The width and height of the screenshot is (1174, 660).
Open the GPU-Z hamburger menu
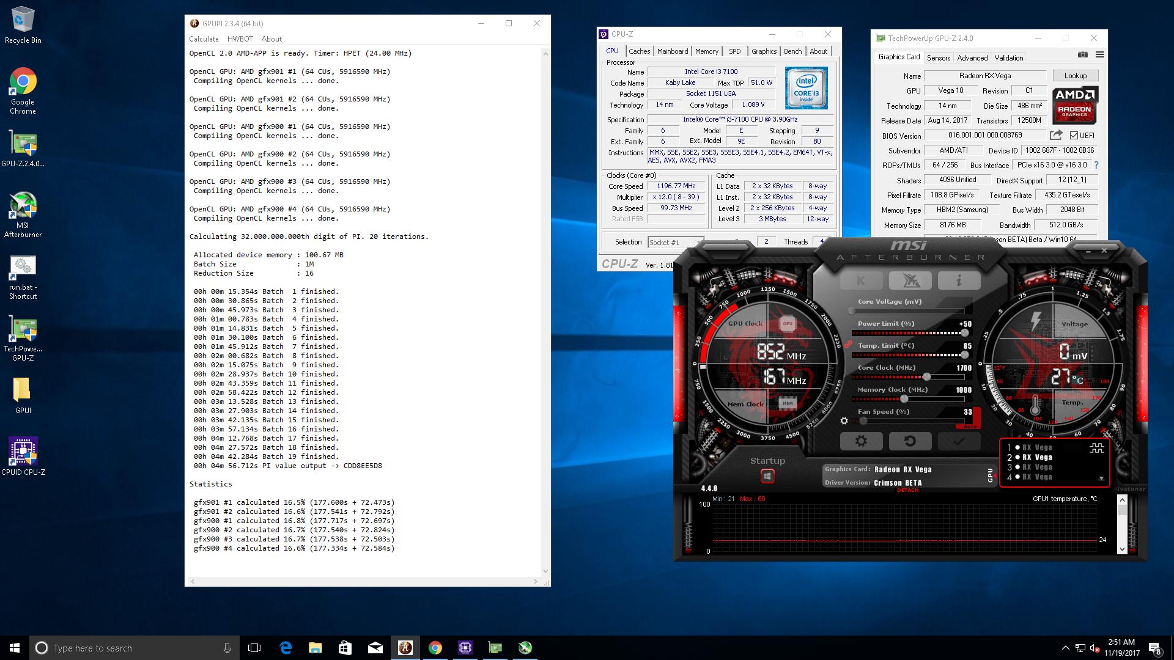(x=1099, y=54)
